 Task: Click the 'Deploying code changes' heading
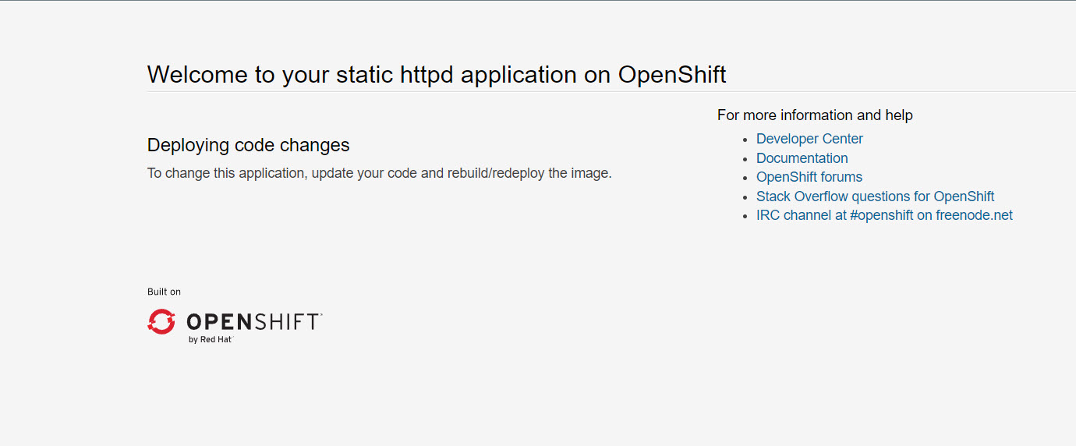pyautogui.click(x=248, y=145)
